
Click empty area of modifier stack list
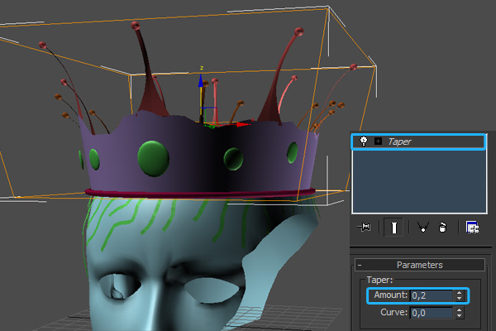point(417,182)
